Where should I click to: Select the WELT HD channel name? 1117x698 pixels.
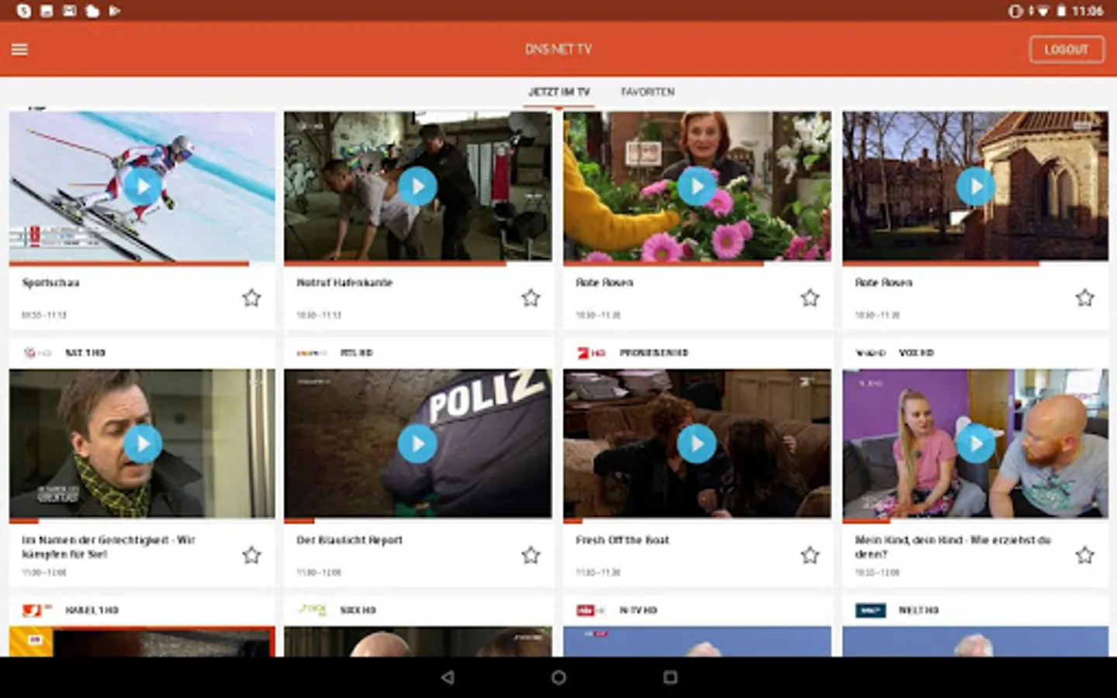click(918, 610)
